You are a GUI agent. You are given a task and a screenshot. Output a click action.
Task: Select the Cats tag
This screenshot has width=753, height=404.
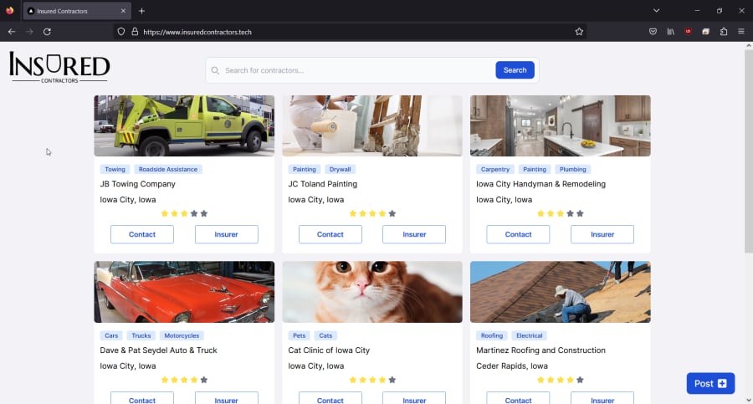325,335
